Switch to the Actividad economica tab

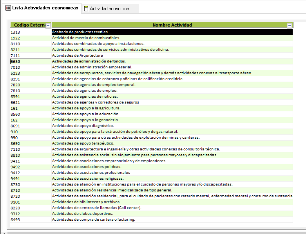pyautogui.click(x=110, y=9)
